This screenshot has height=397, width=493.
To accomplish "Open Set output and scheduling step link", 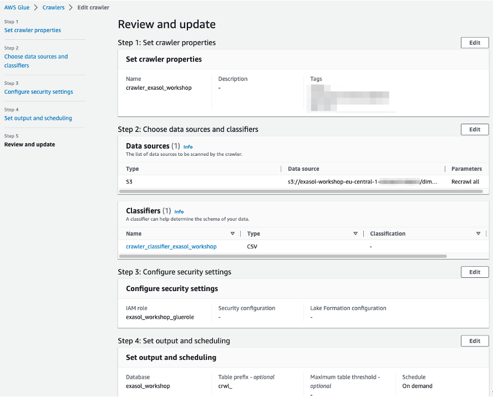I will point(38,118).
